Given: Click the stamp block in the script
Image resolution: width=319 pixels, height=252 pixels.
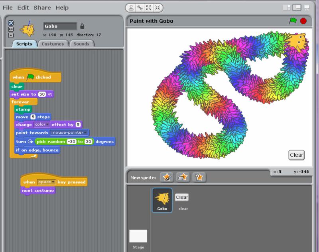Looking at the screenshot, I should [23, 109].
